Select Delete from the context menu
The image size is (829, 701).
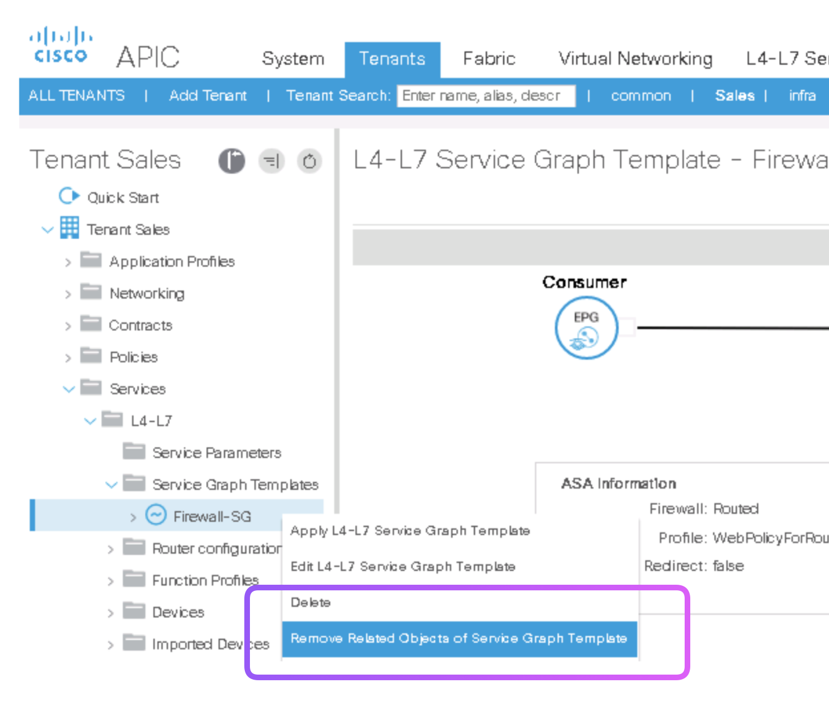point(311,603)
